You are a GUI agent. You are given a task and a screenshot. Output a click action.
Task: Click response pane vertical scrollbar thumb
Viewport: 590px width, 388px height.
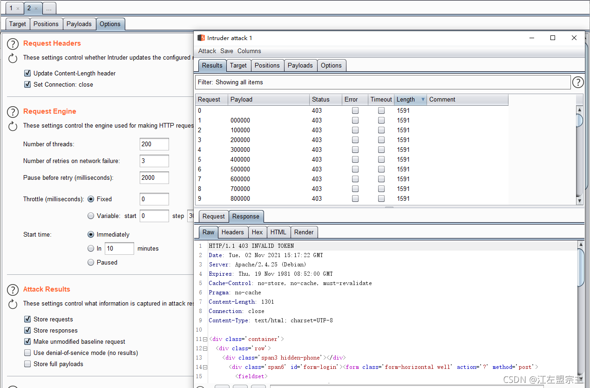coord(580,267)
